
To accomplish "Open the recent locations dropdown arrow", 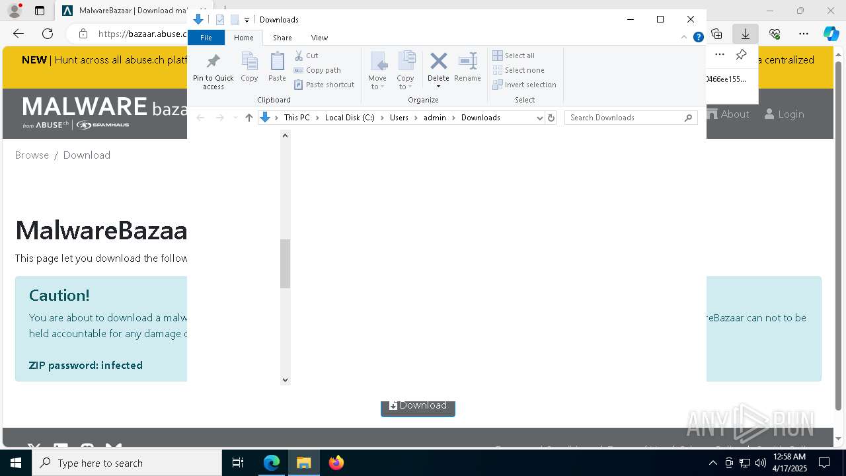I will (x=235, y=118).
